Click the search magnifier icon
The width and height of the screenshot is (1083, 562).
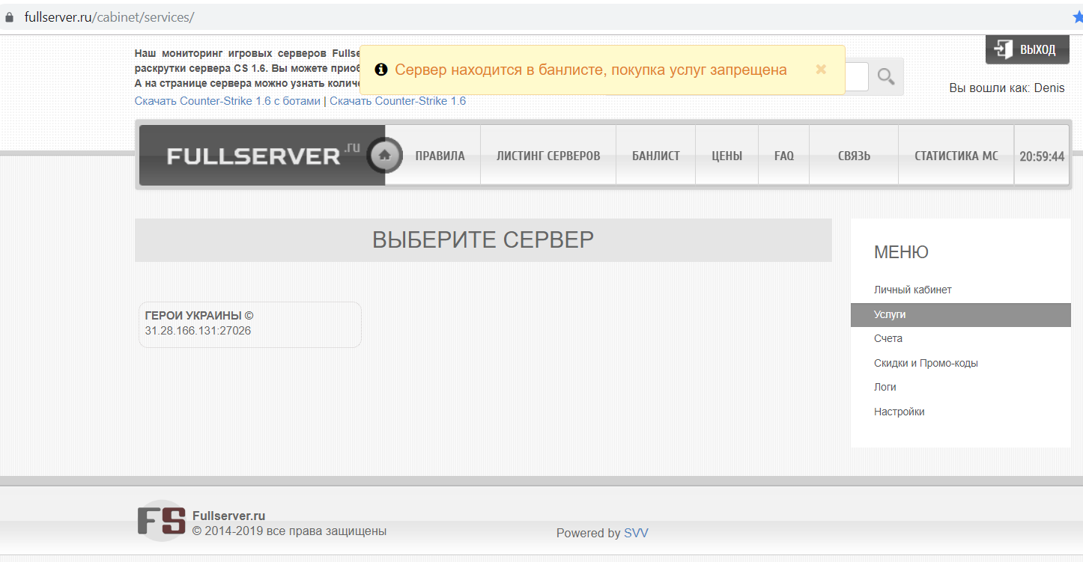coord(886,76)
